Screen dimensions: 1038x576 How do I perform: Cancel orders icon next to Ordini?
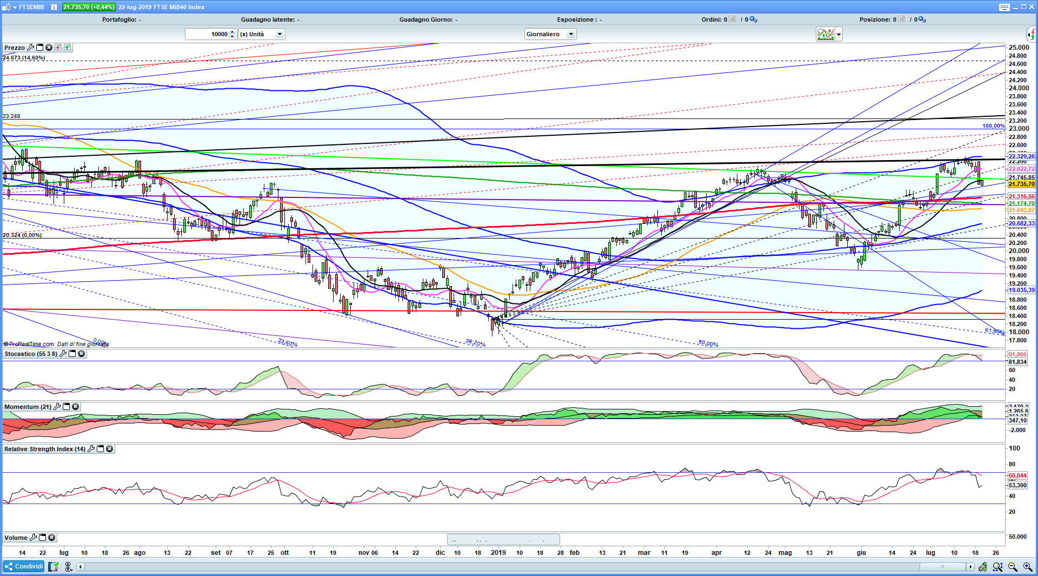tap(732, 19)
